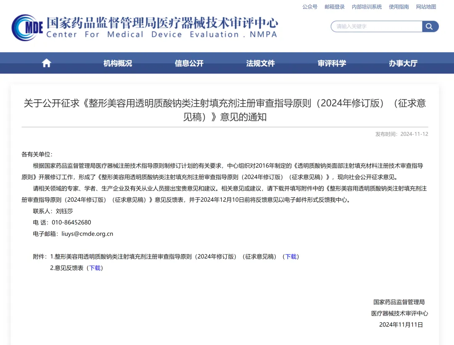Open the 审评科学 navigation menu
Viewport: 454px width, 345px height.
point(332,63)
